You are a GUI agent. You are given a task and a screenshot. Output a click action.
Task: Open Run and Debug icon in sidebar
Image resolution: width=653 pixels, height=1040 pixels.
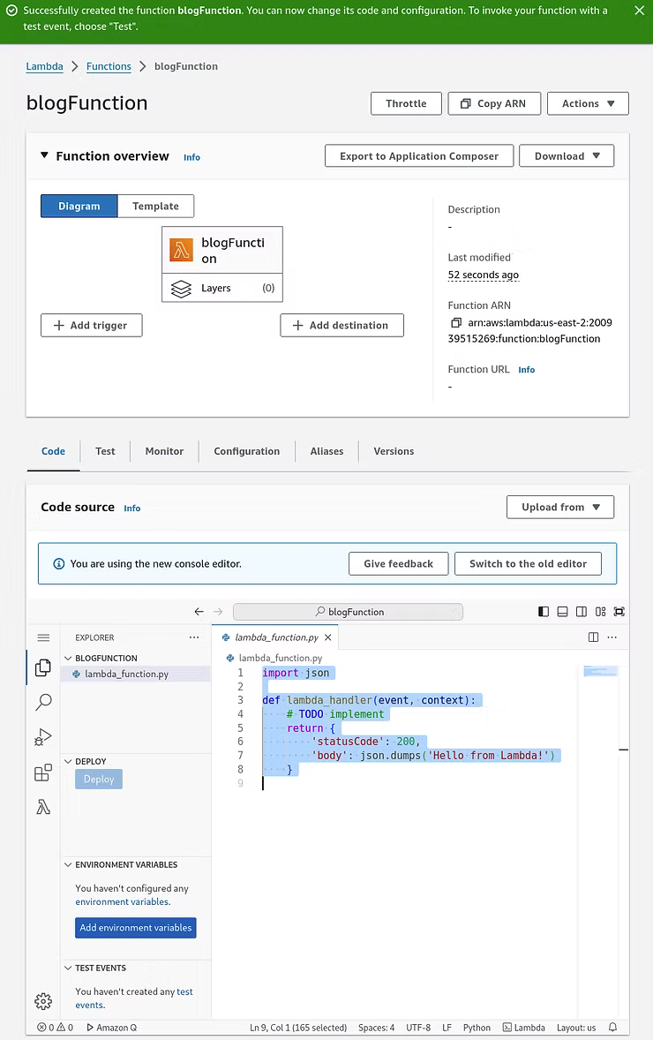point(43,737)
